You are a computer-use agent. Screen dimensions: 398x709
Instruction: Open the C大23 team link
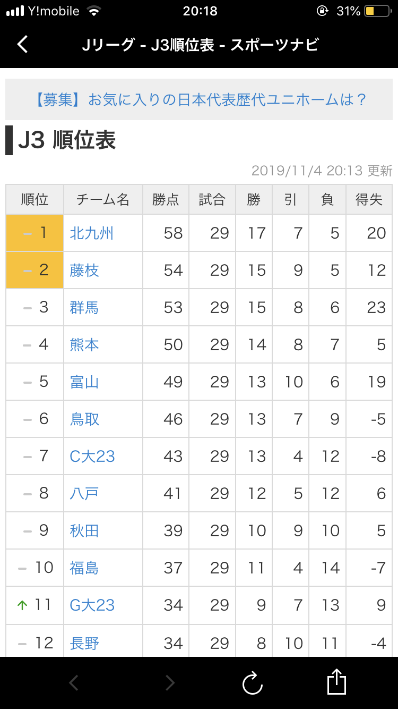tap(92, 457)
